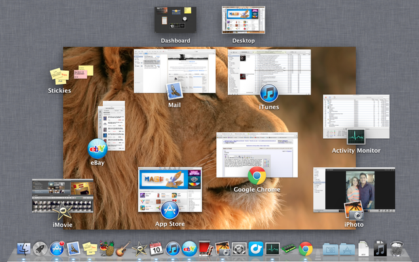Click the green memory chip Dock icon
The image size is (419, 262).
(x=289, y=249)
